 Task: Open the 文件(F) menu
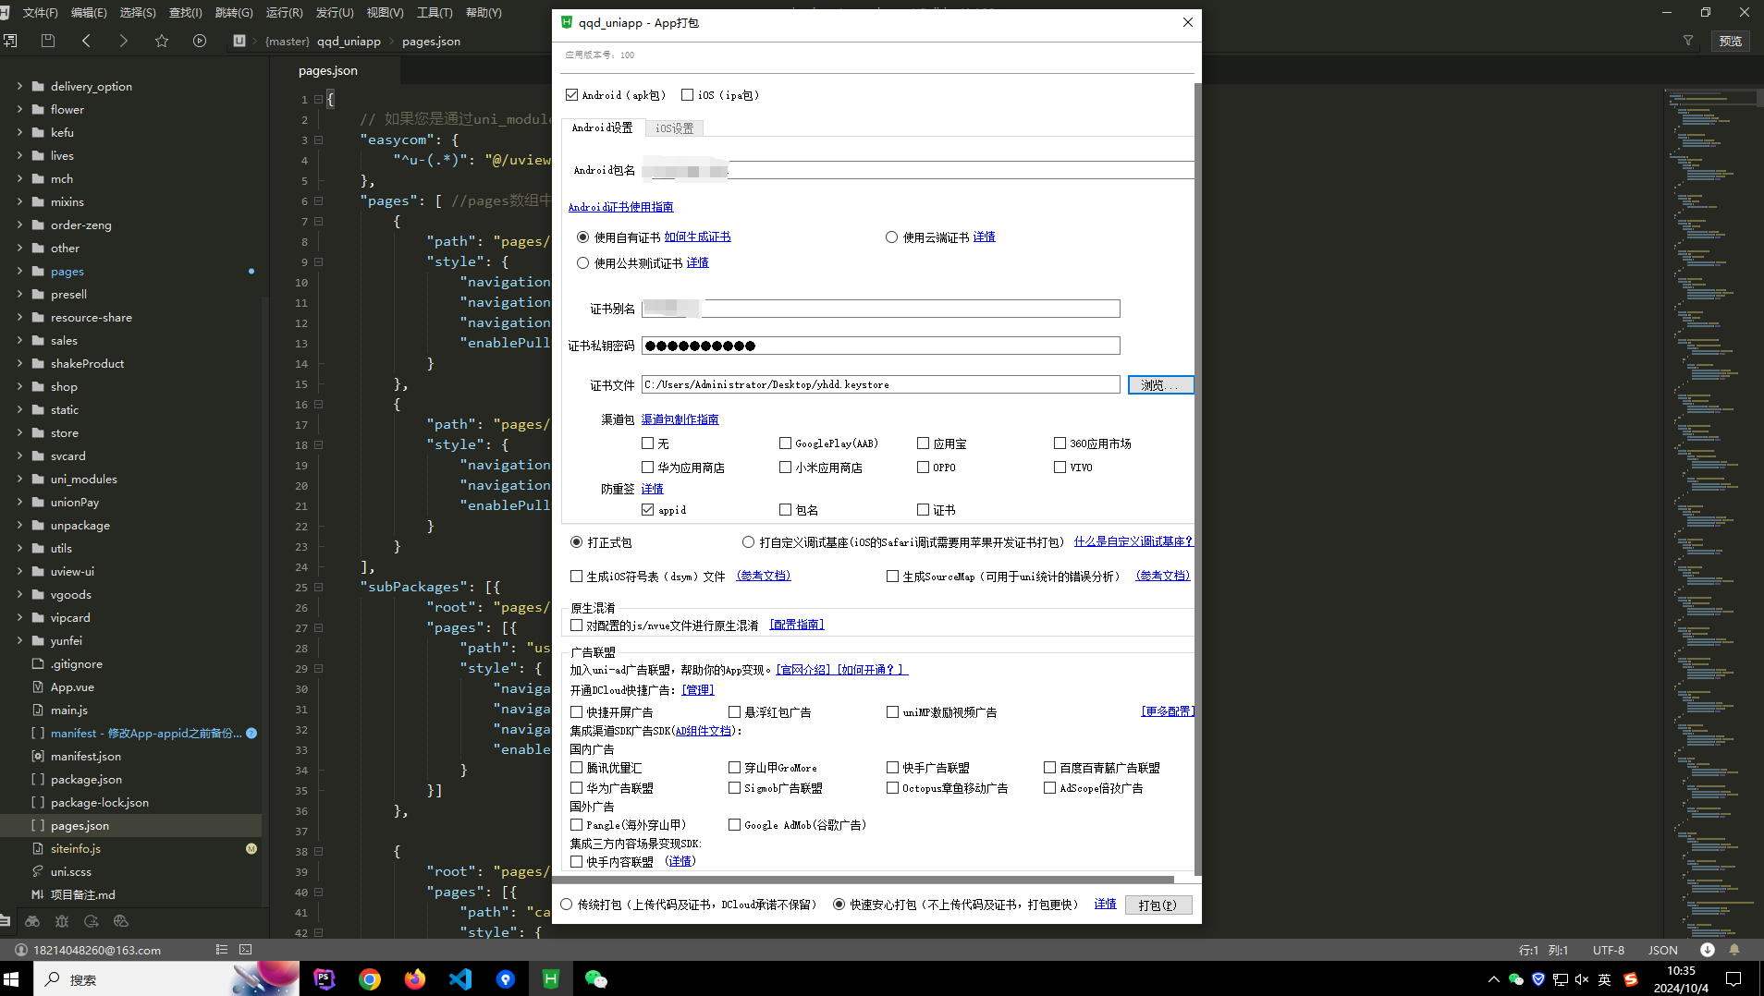(40, 12)
